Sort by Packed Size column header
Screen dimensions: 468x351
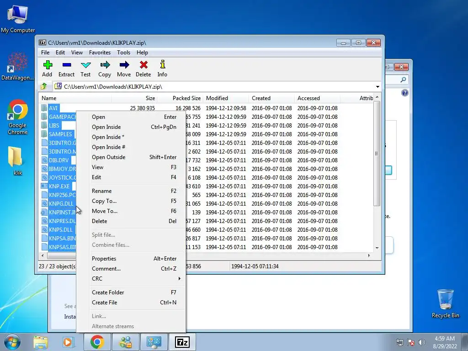180,98
